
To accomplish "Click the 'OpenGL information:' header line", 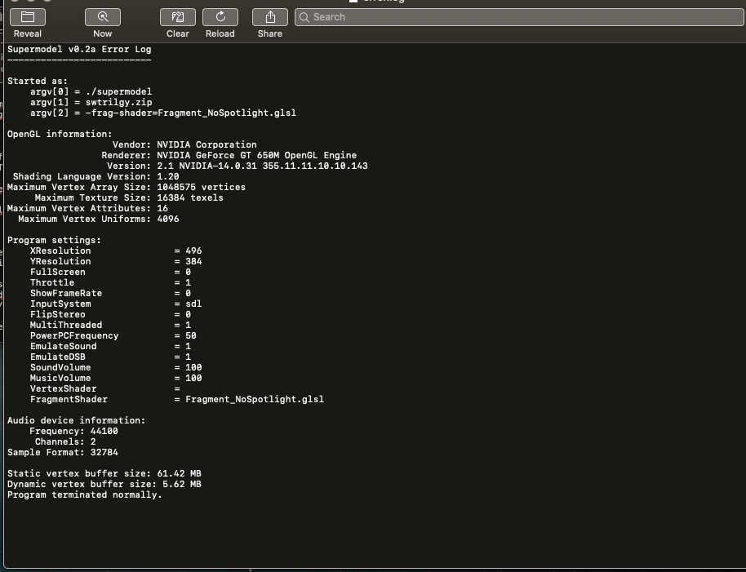I will (x=60, y=134).
